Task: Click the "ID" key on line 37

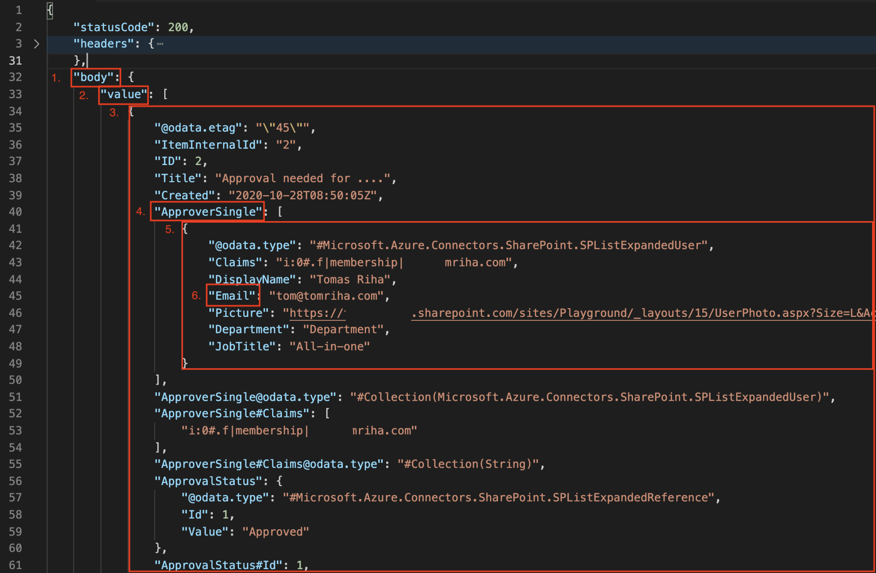Action: (x=168, y=161)
